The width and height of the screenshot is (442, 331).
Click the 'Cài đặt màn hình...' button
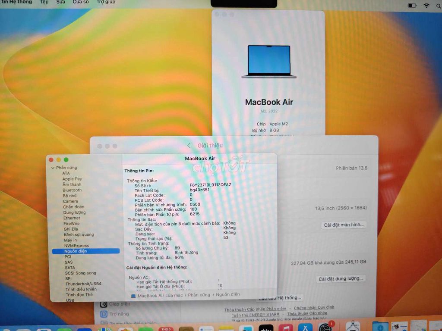pyautogui.click(x=344, y=225)
